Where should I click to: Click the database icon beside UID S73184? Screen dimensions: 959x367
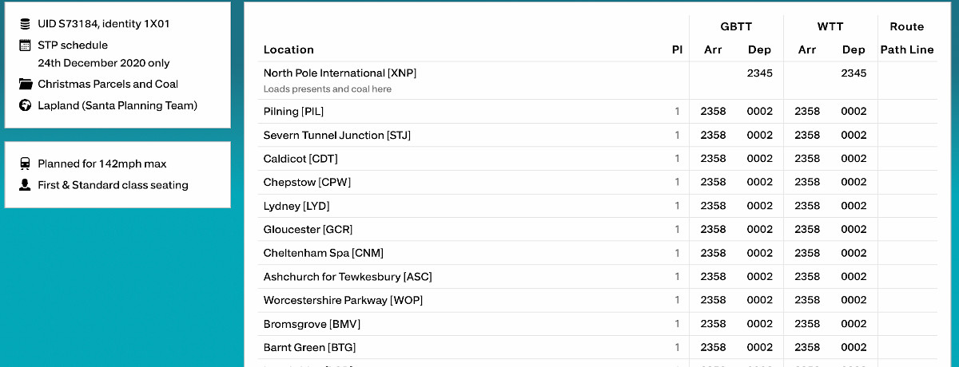[25, 24]
